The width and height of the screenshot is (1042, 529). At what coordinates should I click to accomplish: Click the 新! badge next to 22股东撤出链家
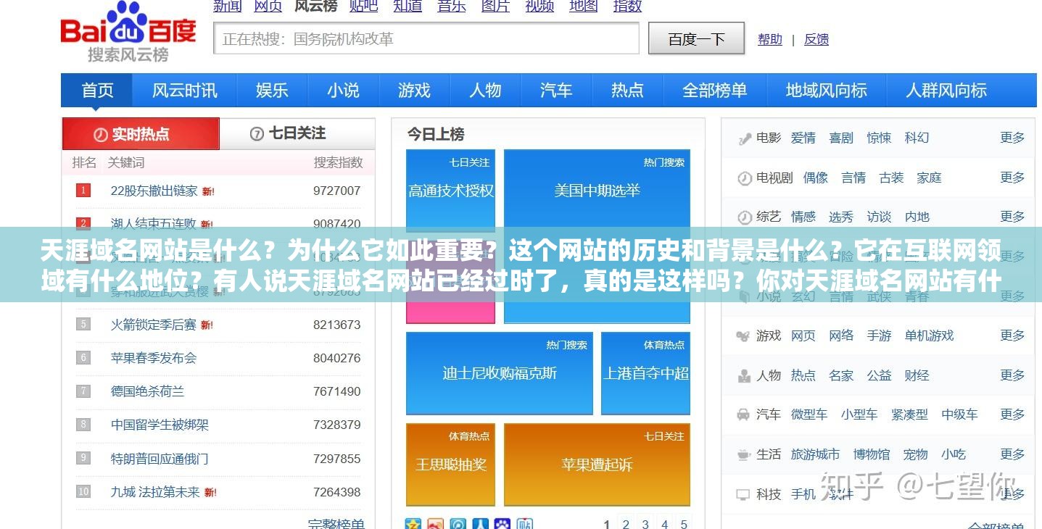coord(208,192)
